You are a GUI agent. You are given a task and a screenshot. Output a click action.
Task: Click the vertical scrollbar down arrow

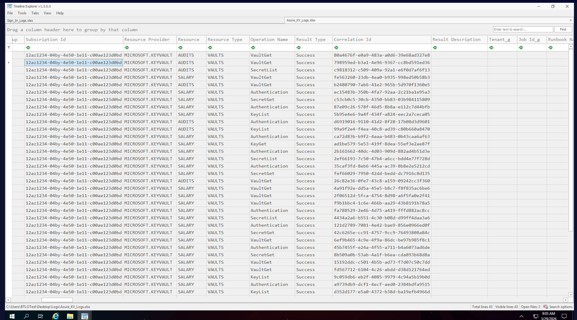tap(571, 295)
